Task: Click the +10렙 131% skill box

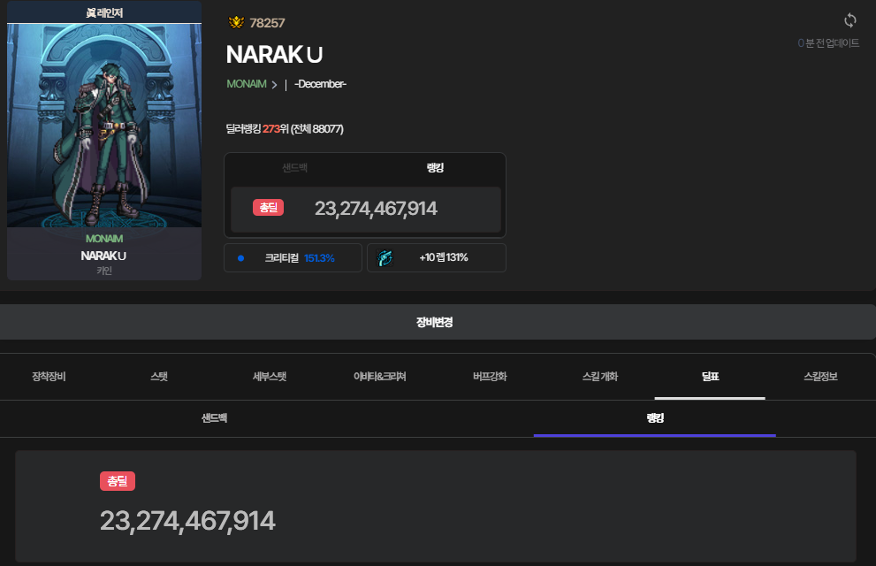Action: coord(437,258)
